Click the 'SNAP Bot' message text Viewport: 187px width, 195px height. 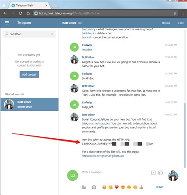point(88,78)
